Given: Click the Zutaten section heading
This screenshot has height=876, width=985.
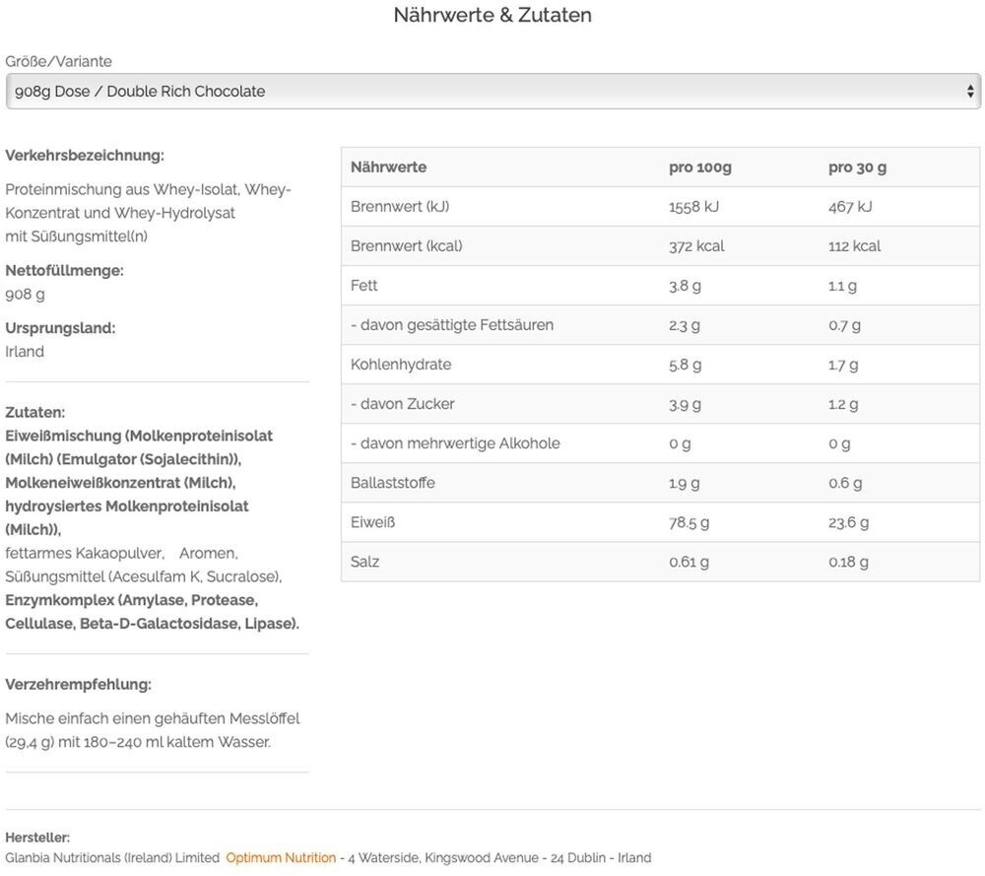Looking at the screenshot, I should click(35, 412).
